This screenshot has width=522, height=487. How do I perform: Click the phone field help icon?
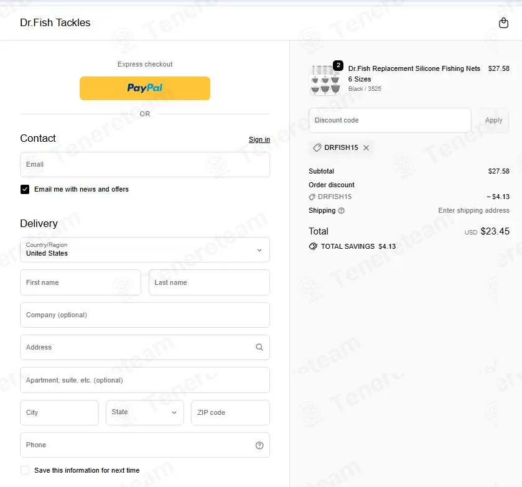pyautogui.click(x=259, y=445)
